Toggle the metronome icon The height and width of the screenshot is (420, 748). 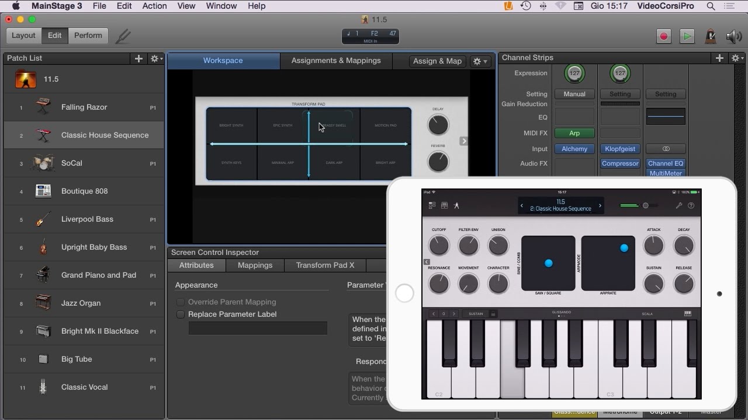point(711,36)
